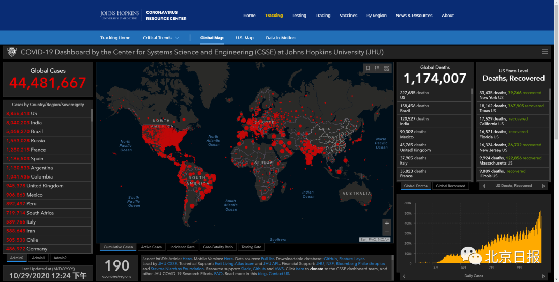Expand the Critical Trends dropdown
Image resolution: width=559 pixels, height=282 pixels.
161,38
